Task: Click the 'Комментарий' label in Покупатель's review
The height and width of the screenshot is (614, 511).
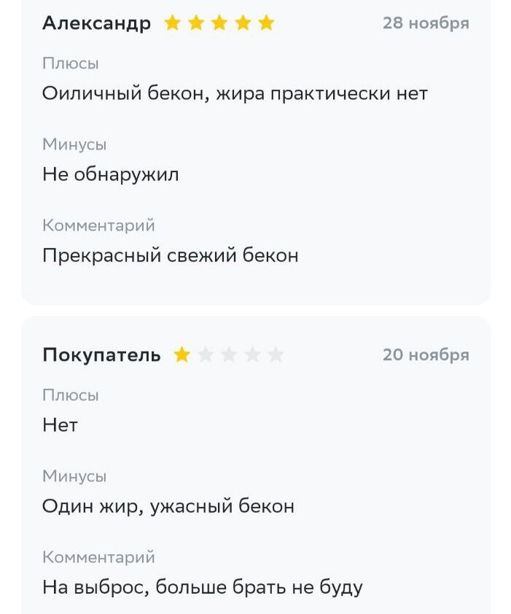Action: (98, 557)
